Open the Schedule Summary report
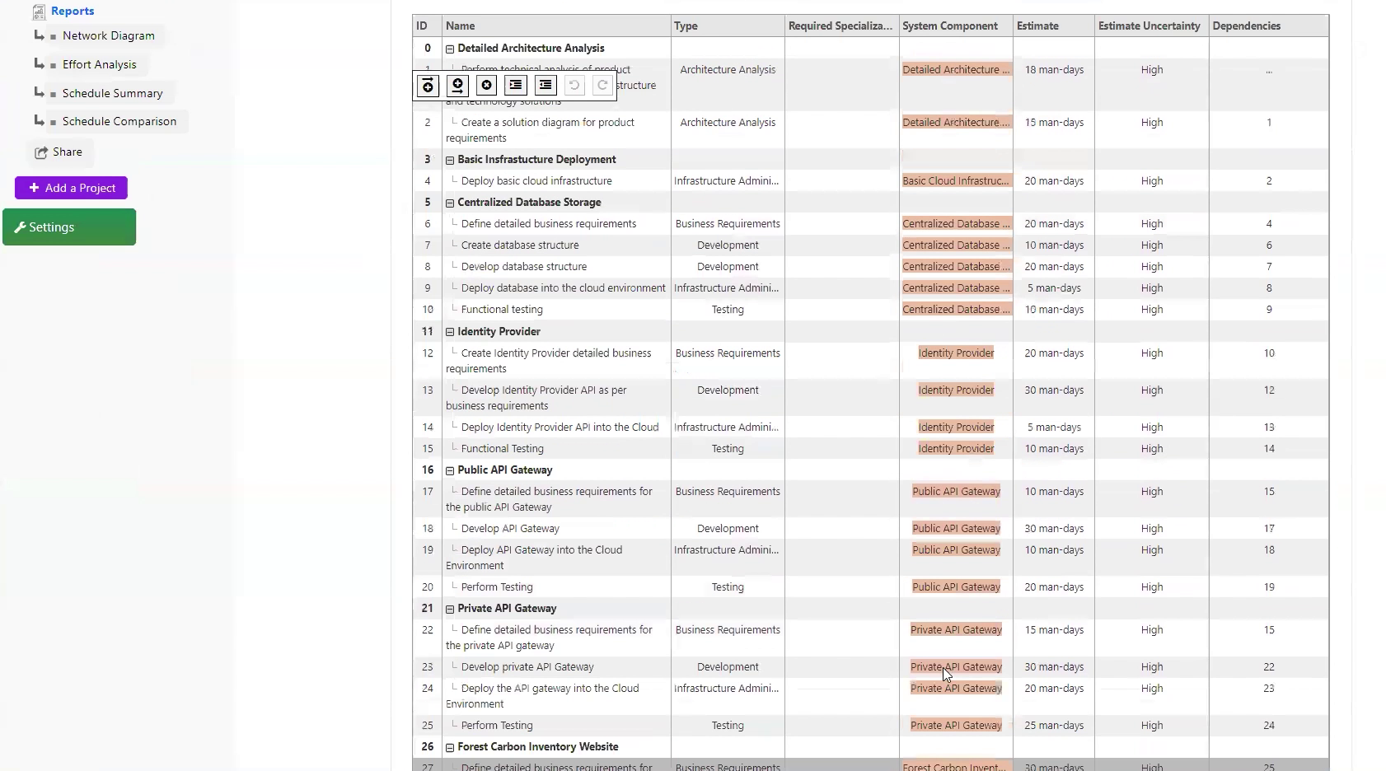 [x=112, y=93]
